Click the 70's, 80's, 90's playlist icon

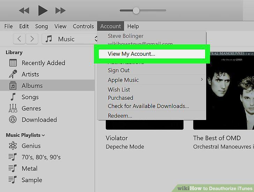coord(13,157)
